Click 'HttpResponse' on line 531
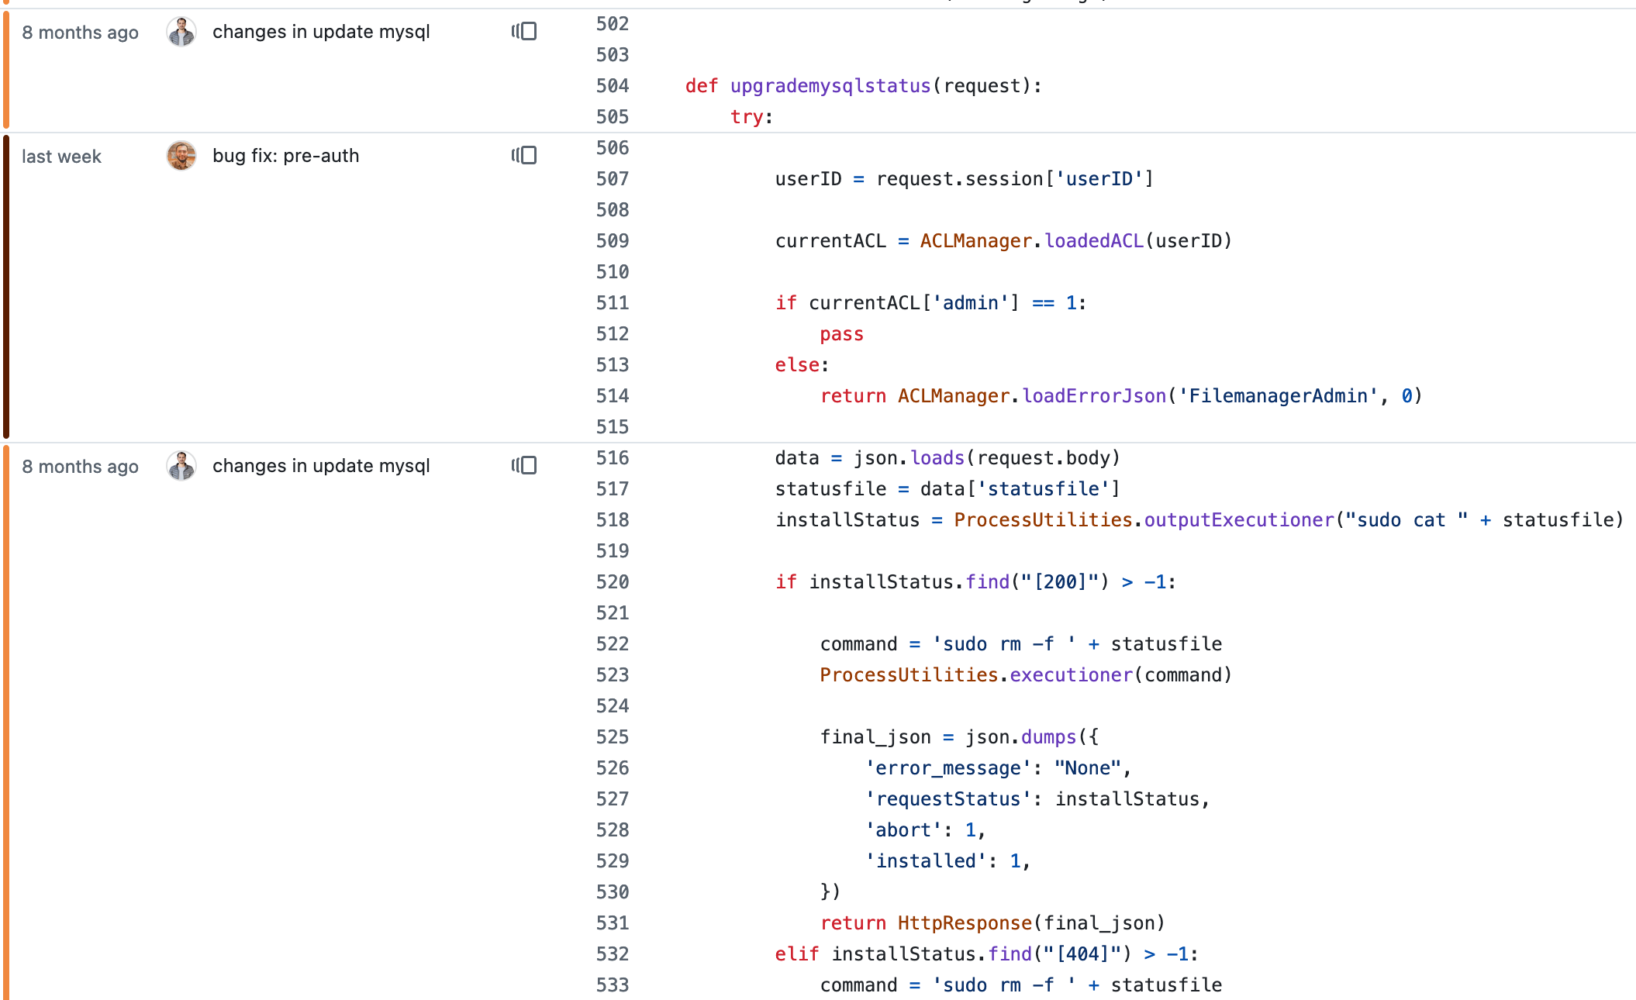 [965, 923]
